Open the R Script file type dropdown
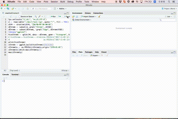This screenshot has height=119, width=178. coord(65,71)
